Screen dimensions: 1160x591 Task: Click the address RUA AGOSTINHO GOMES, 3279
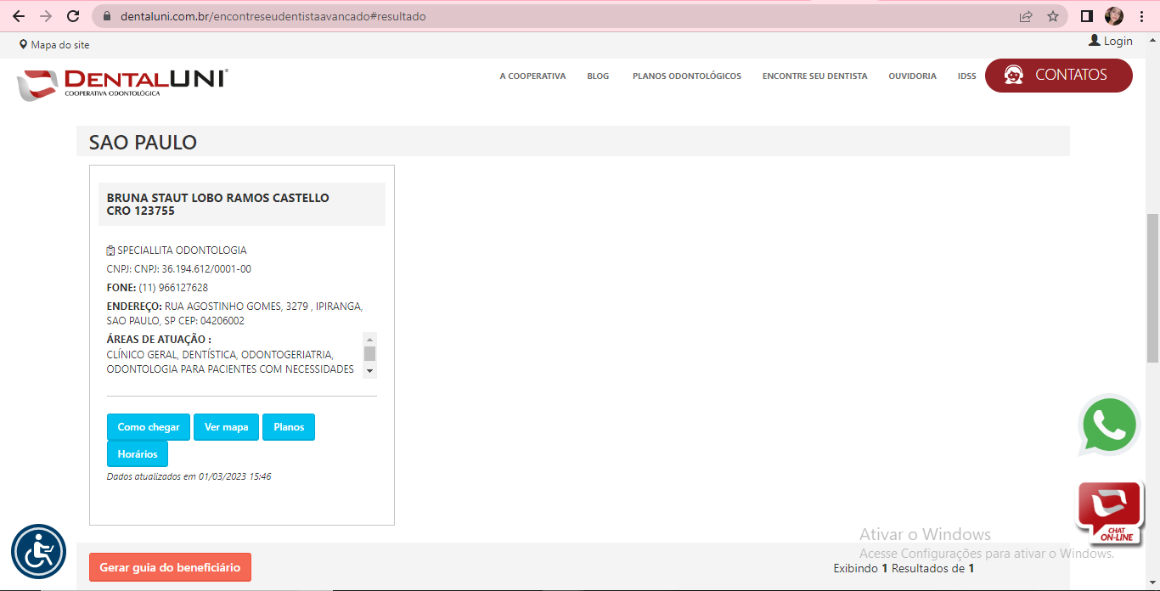[235, 306]
